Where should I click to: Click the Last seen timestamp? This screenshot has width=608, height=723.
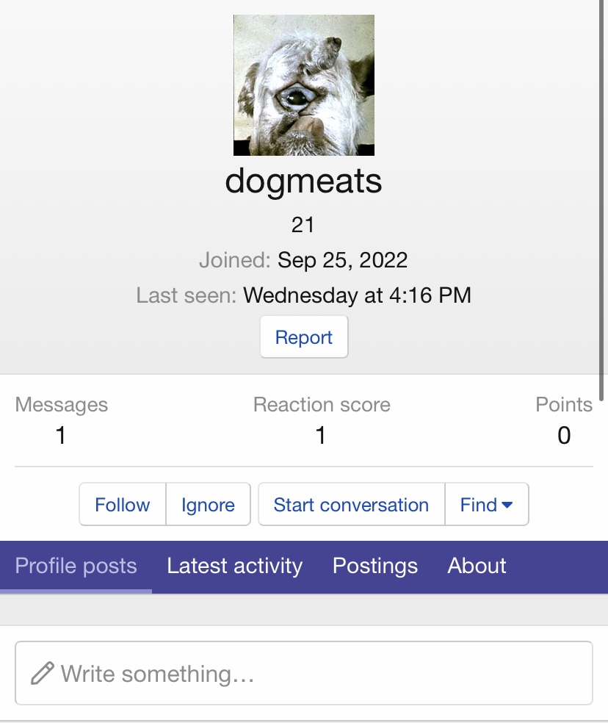click(x=357, y=295)
